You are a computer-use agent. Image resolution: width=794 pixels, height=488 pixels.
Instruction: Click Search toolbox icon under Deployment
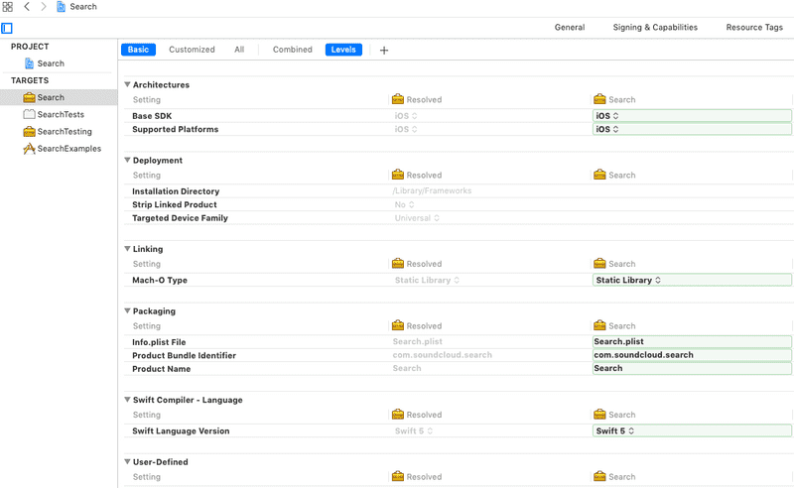coord(599,175)
